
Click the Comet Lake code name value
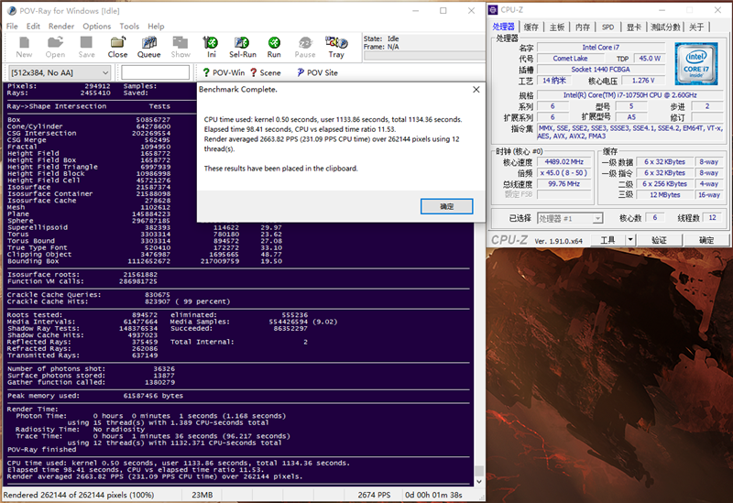pos(570,59)
